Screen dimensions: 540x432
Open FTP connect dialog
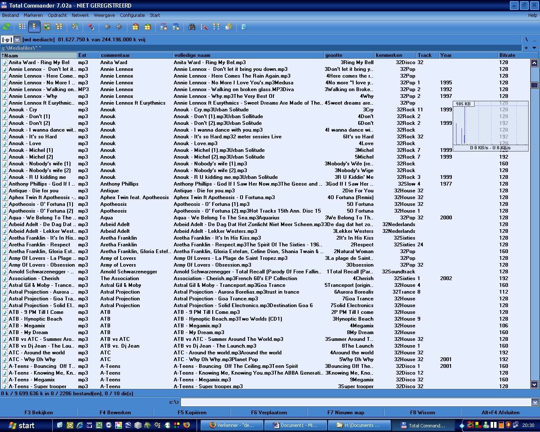[164, 27]
